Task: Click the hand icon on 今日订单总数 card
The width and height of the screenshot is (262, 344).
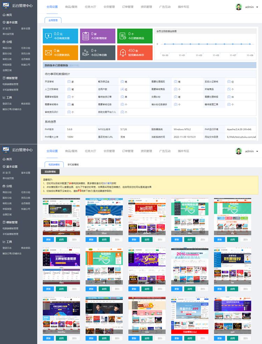Action: click(x=86, y=53)
